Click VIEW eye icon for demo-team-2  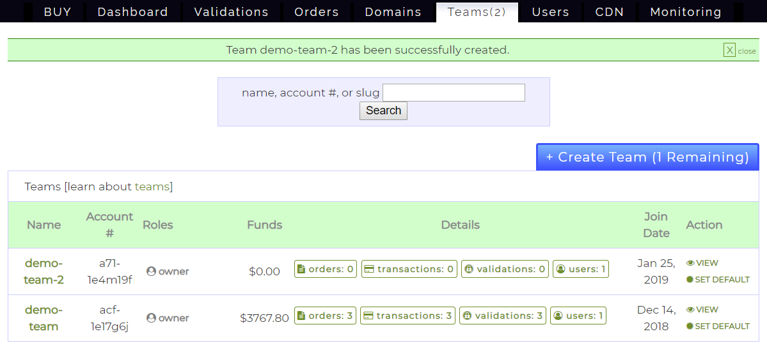point(690,263)
